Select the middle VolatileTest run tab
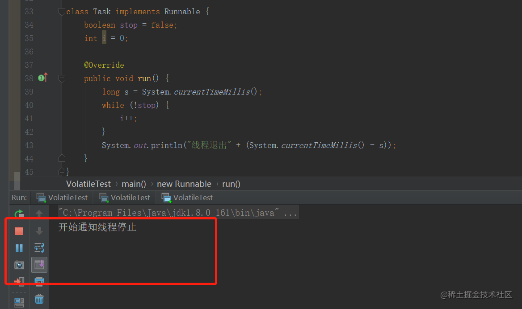522x309 pixels. point(125,198)
